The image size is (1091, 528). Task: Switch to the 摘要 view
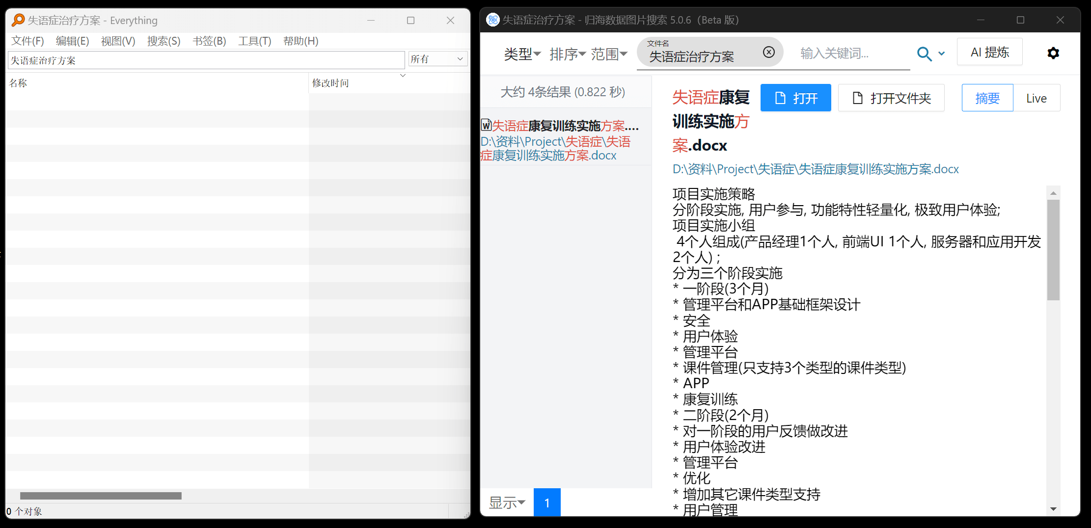[x=987, y=98]
